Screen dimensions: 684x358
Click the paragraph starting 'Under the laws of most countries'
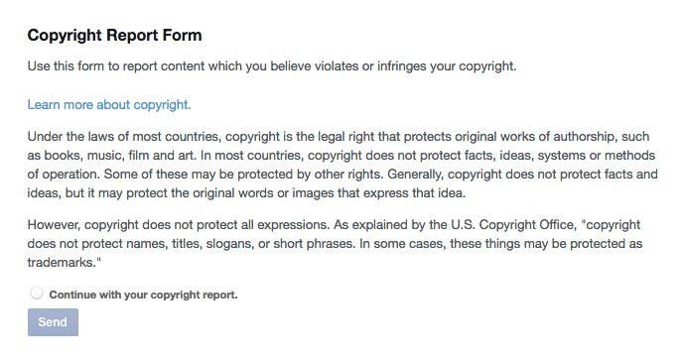coord(342,165)
